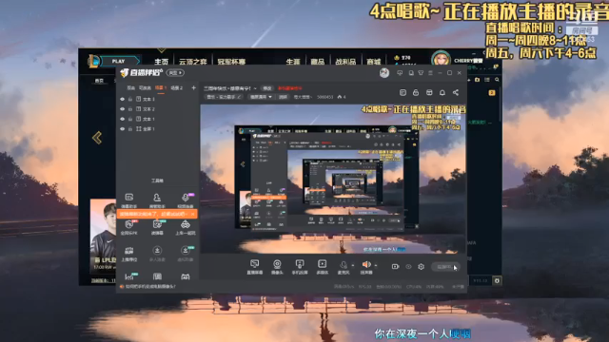This screenshot has height=342, width=609.
Task: Click the search icon in League client
Action: [497, 80]
